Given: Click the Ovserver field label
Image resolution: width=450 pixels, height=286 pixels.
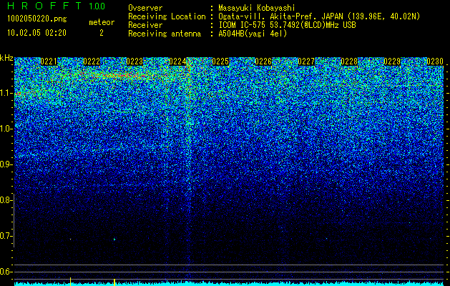Looking at the screenshot, I should [x=145, y=8].
